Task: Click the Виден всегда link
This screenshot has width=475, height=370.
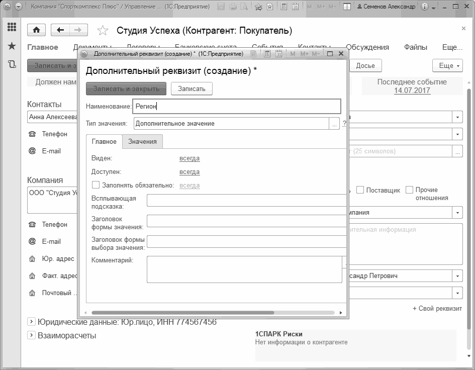Action: pyautogui.click(x=189, y=158)
